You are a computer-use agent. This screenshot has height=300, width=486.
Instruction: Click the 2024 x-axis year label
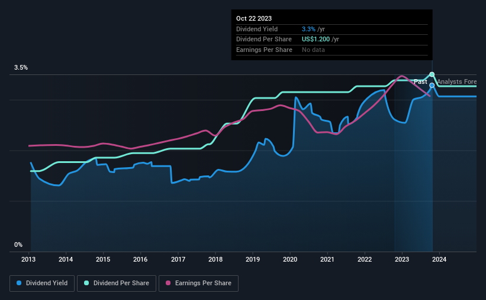coord(439,259)
